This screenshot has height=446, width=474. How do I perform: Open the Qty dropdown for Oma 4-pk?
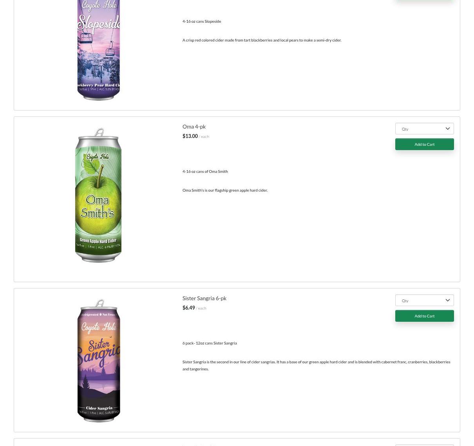(424, 129)
